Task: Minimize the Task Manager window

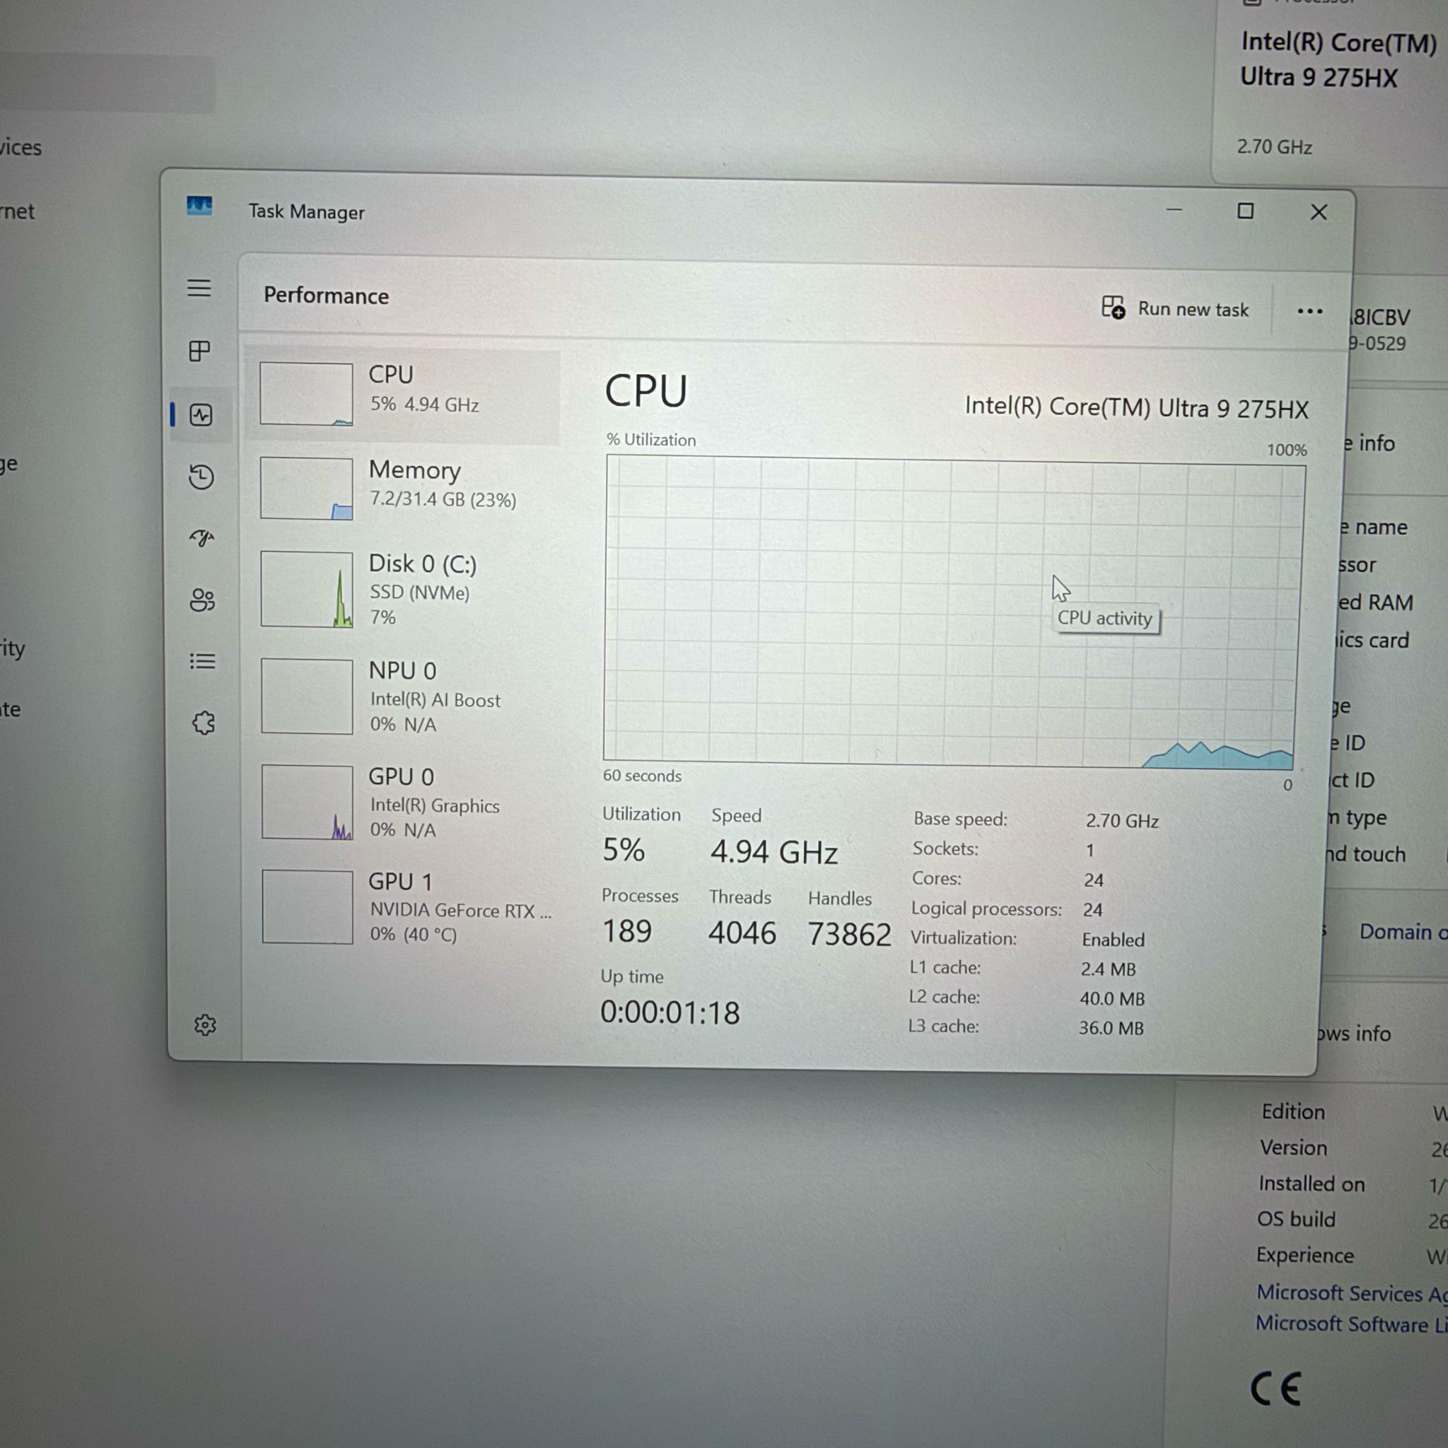Action: [1174, 210]
